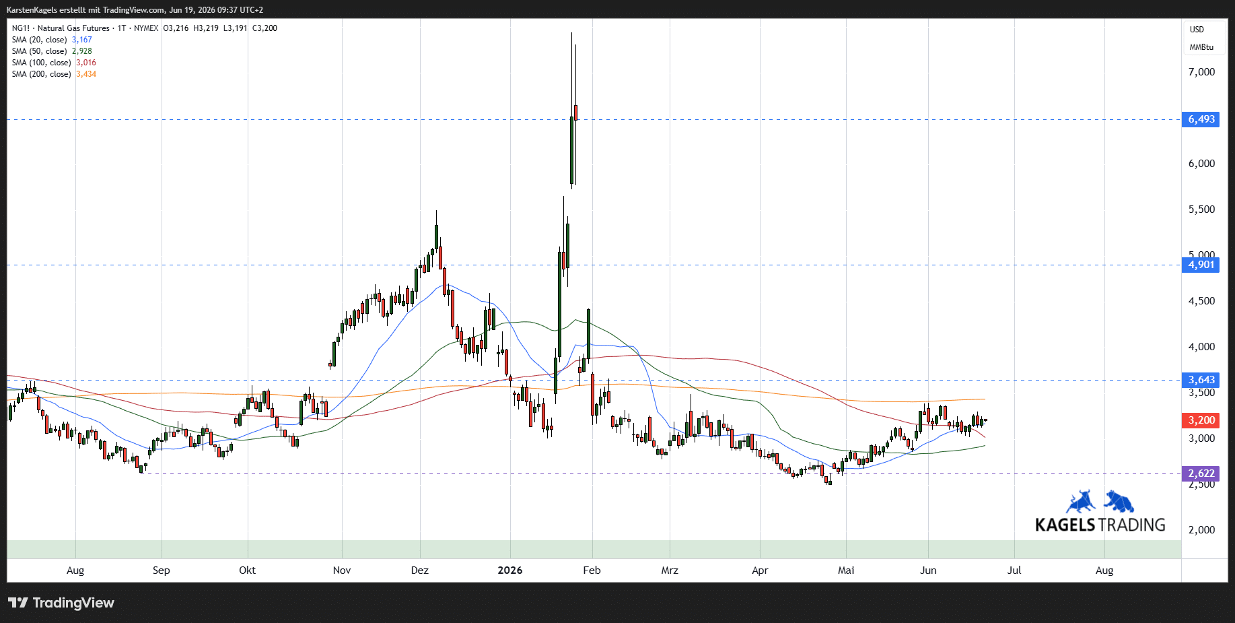Viewport: 1235px width, 623px height.
Task: Click the 6,000 price axis tick
Action: click(x=1201, y=164)
